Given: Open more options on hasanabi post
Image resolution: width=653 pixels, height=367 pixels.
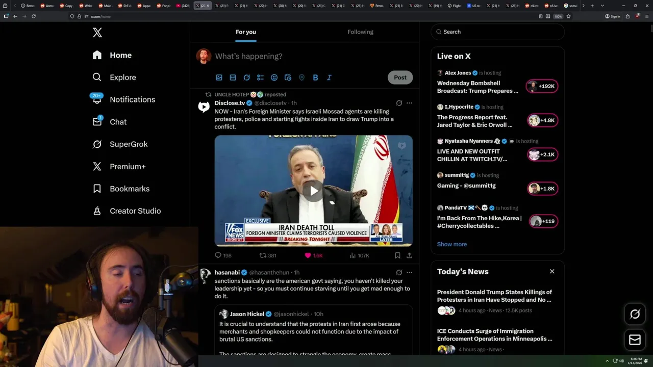Looking at the screenshot, I should tap(409, 272).
